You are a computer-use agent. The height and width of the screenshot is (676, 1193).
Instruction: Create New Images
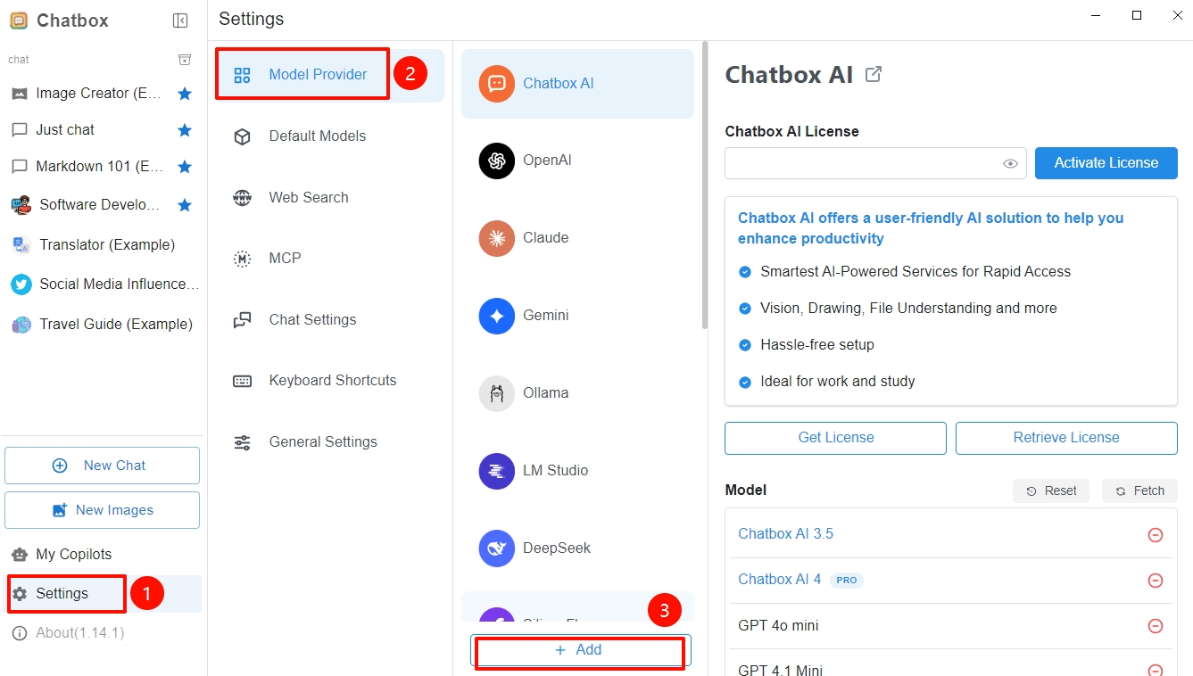(102, 510)
